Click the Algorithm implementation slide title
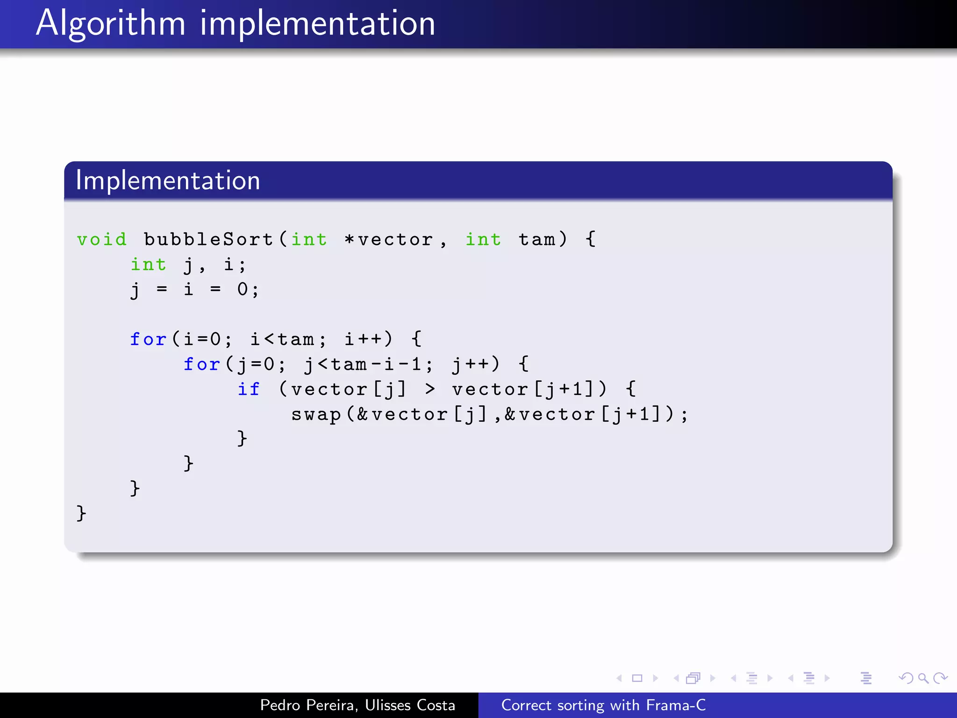Image resolution: width=957 pixels, height=718 pixels. click(x=236, y=23)
